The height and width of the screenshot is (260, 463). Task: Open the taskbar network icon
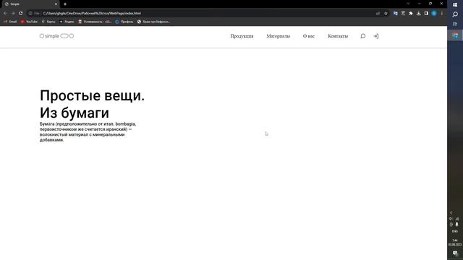pyautogui.click(x=457, y=219)
